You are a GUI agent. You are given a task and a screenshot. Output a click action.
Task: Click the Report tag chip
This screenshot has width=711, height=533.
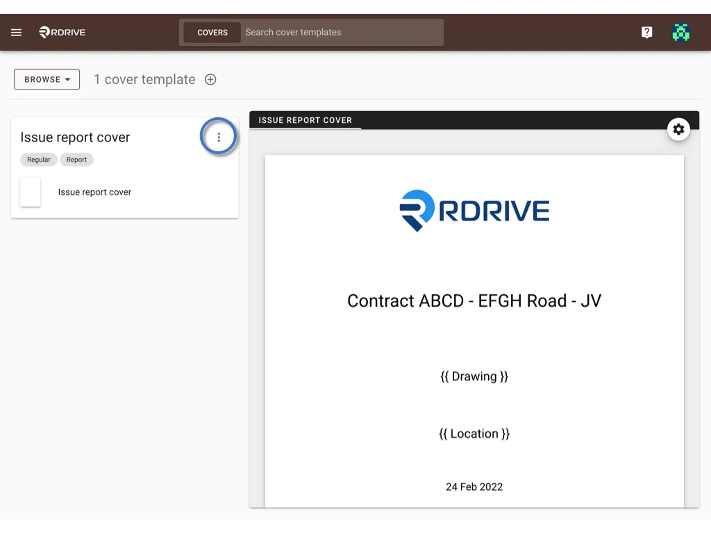[x=76, y=160]
